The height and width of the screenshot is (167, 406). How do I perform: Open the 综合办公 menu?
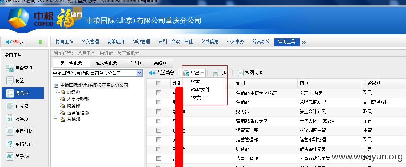click(x=261, y=42)
